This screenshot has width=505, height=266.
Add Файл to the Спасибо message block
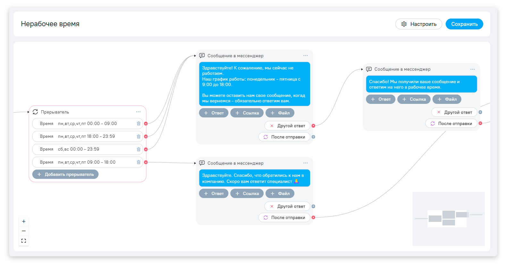tap(447, 99)
